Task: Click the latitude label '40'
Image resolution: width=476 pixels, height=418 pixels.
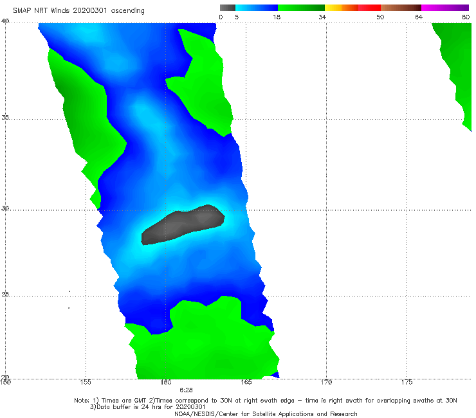Action: (5, 21)
